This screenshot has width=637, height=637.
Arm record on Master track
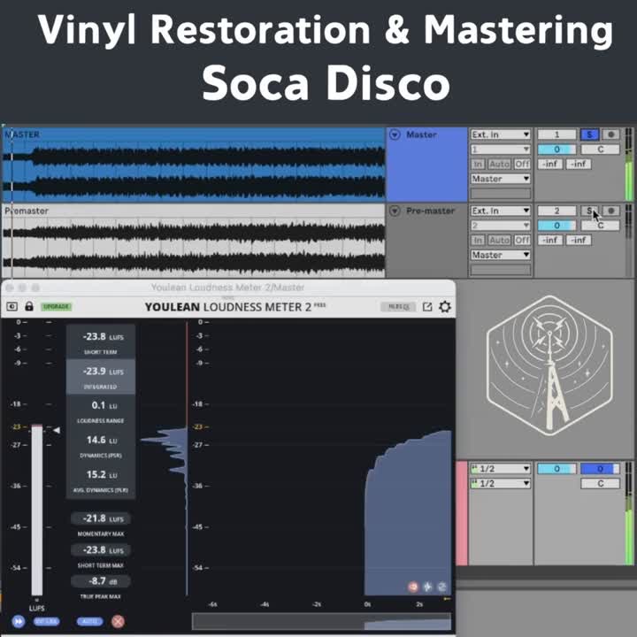pyautogui.click(x=610, y=134)
